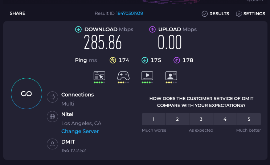The image size is (270, 165).
Task: Click the web browsing performance icon
Action: click(x=99, y=76)
